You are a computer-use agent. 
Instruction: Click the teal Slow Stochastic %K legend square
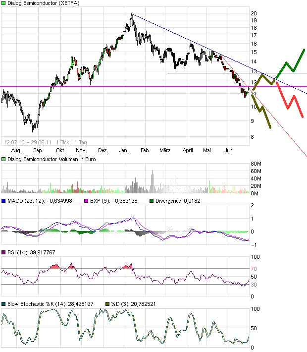click(3, 304)
